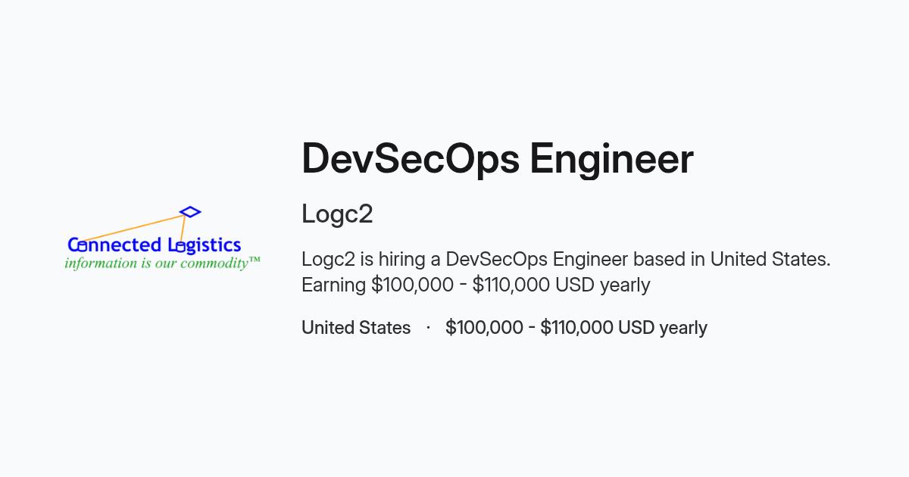Open the Logc2 company name
909x477 pixels.
tap(337, 214)
